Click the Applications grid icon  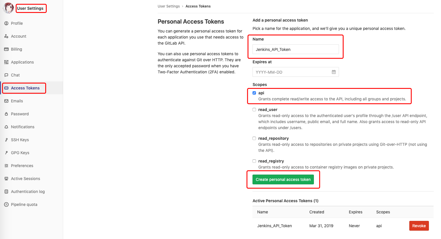click(6, 62)
